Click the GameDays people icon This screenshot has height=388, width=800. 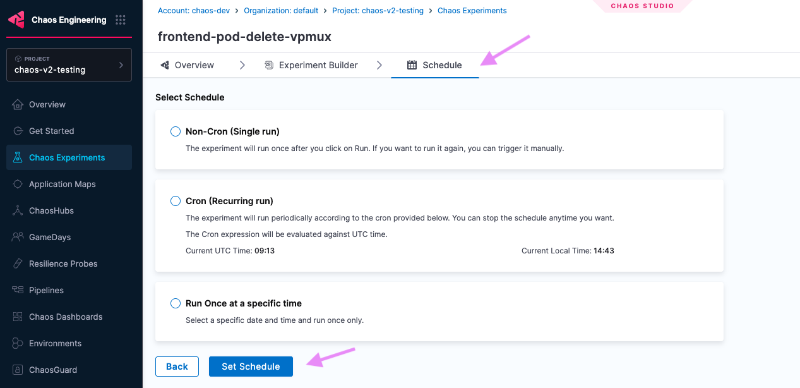(x=18, y=237)
